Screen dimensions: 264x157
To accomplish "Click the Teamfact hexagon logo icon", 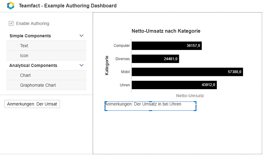I will [x=10, y=6].
